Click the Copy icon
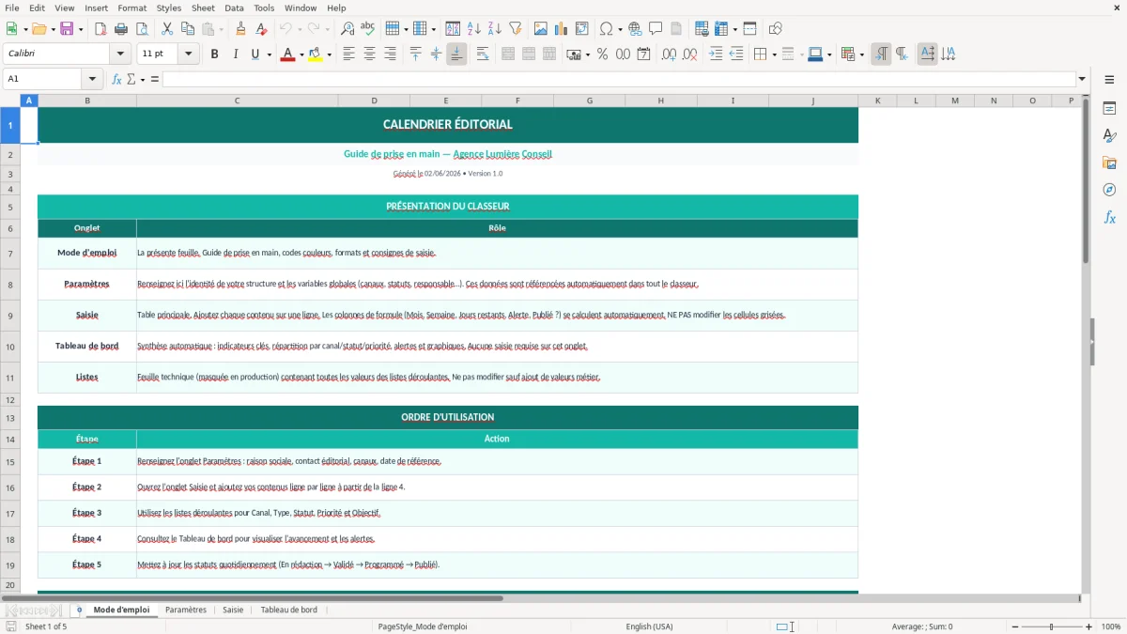The width and height of the screenshot is (1127, 634). pyautogui.click(x=188, y=29)
